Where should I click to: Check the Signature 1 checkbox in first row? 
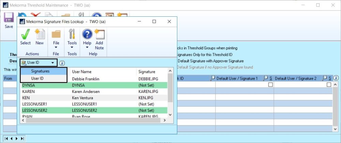(x=270, y=85)
